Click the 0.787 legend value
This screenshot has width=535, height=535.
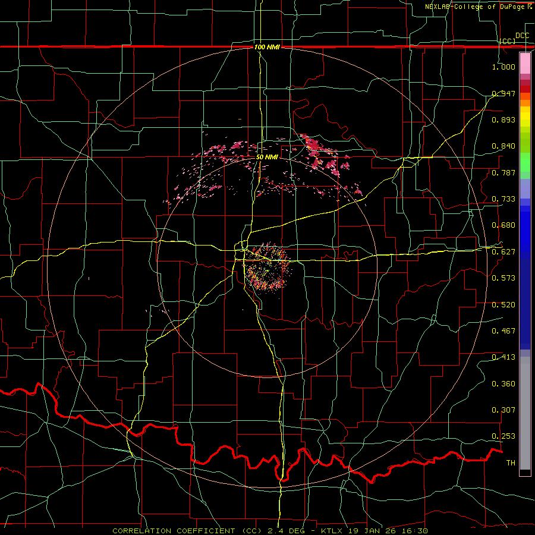(x=503, y=172)
